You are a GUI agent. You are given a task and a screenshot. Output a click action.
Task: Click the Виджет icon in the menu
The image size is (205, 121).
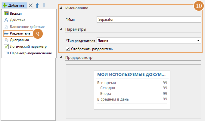point(6,14)
